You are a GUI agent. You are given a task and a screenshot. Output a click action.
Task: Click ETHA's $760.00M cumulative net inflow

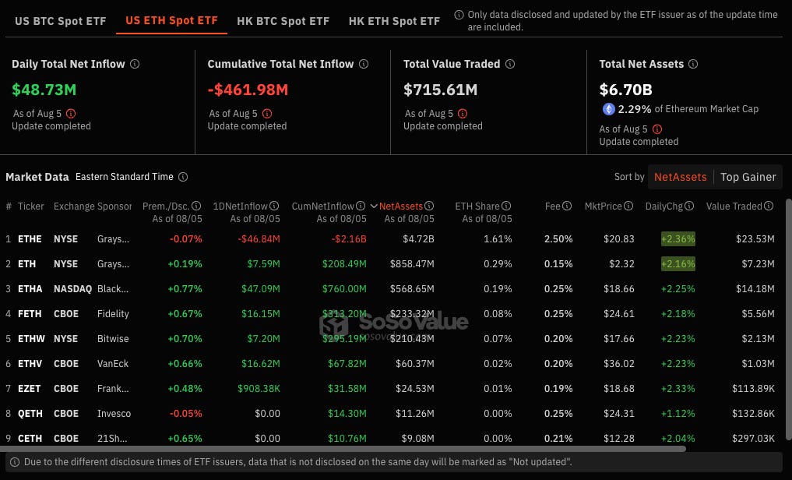point(344,289)
